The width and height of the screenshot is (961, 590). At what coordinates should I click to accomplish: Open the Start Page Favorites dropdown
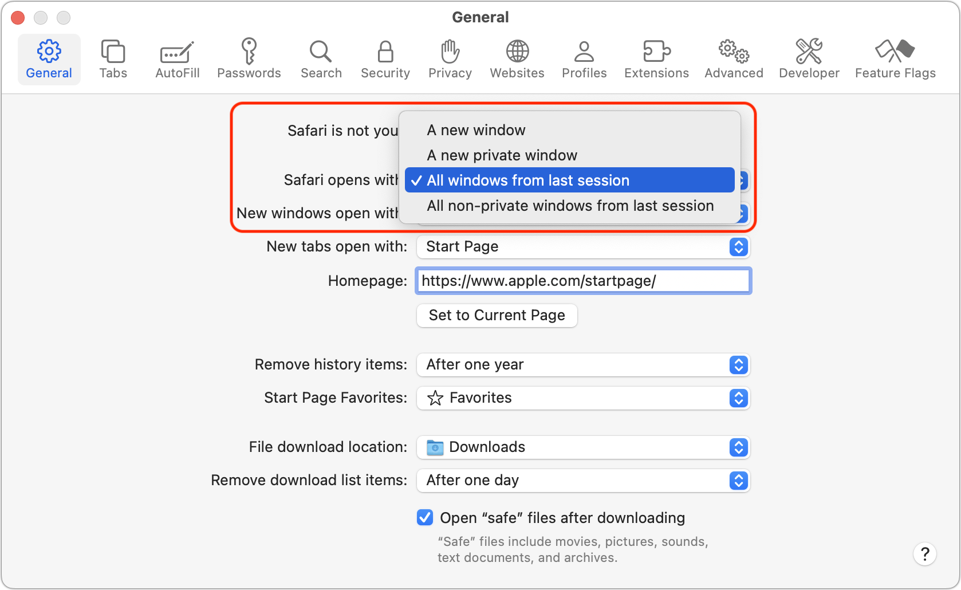583,398
